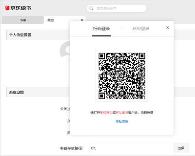
Task: Click the search magnifier icon
Action: tap(91, 9)
